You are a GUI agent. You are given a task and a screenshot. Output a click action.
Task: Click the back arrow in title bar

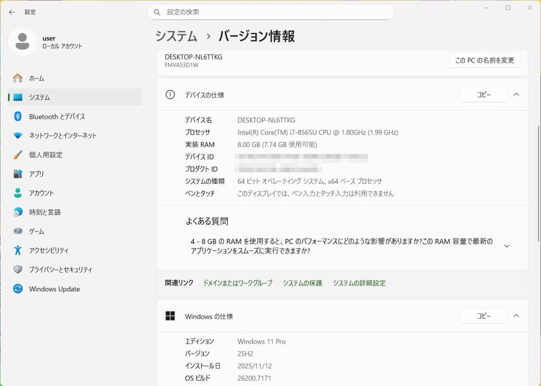(x=12, y=12)
